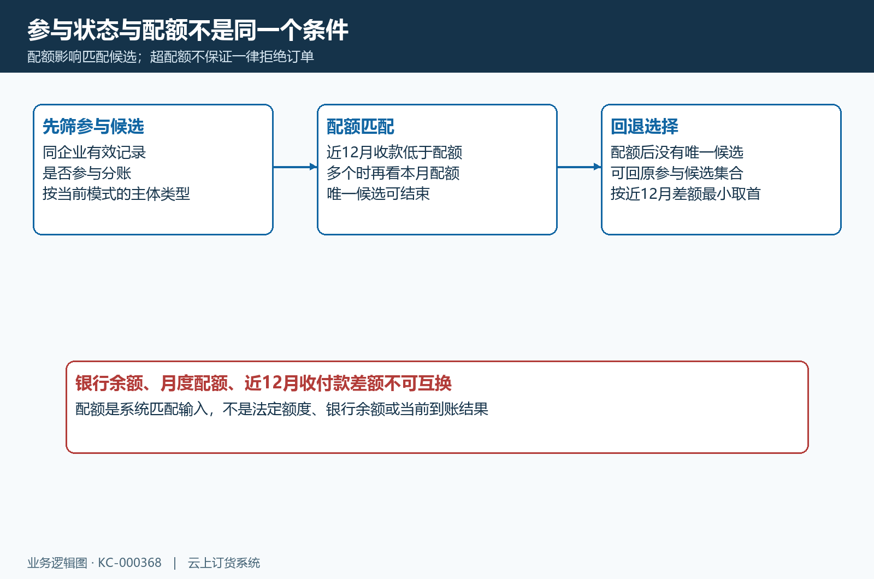874x579 pixels.
Task: Click the line 按当前模式的主体类型
Action: (x=116, y=194)
